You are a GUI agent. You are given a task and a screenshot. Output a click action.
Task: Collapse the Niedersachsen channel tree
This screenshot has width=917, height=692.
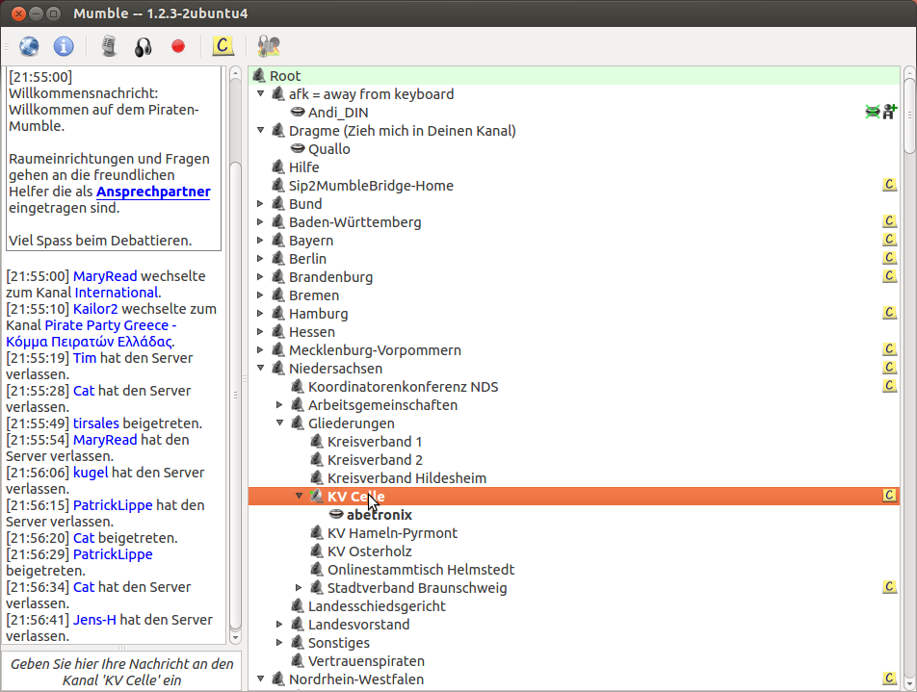(260, 369)
